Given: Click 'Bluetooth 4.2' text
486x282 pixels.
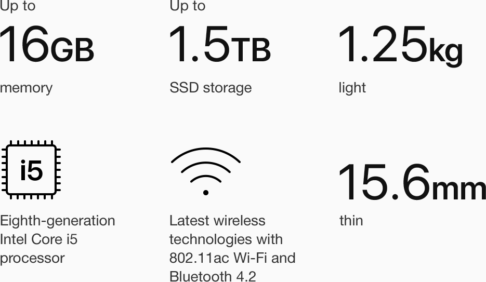Looking at the screenshot, I should tap(213, 276).
